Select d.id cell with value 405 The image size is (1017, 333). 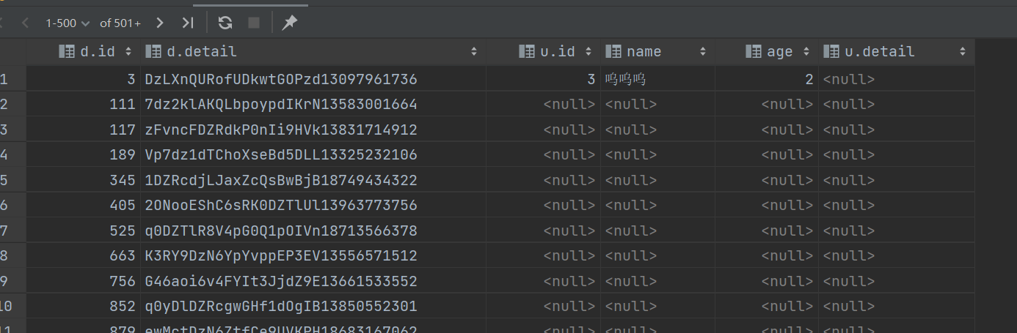point(84,206)
